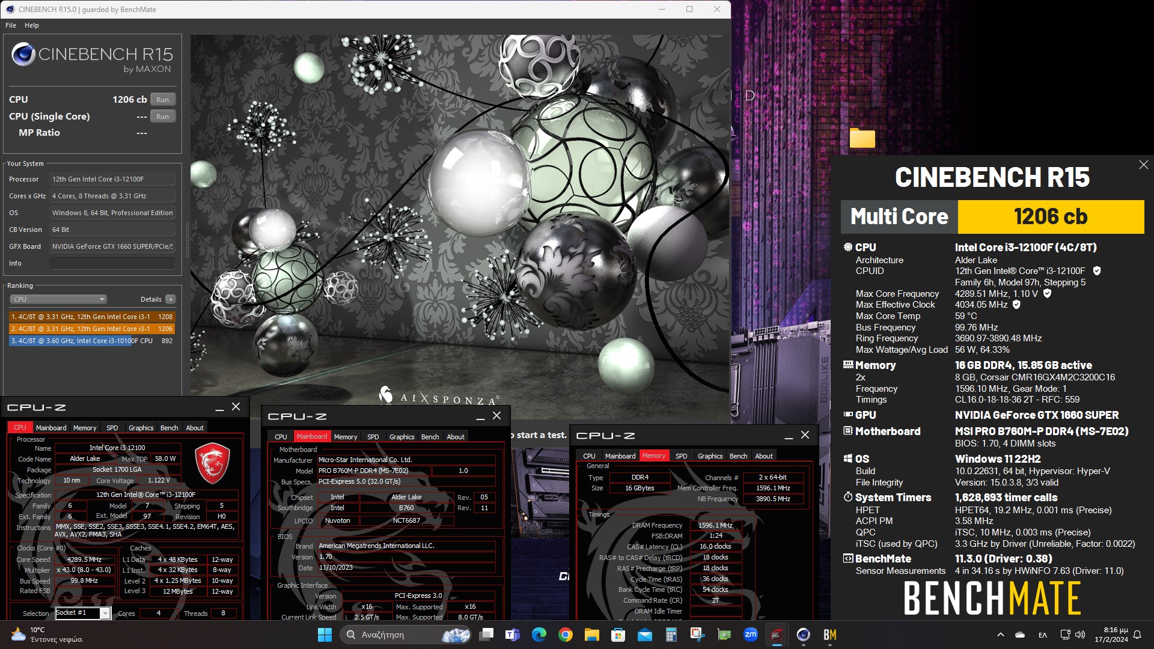Click the MSI dragon shield logo in CPU-Z
The image size is (1154, 649).
click(x=213, y=464)
